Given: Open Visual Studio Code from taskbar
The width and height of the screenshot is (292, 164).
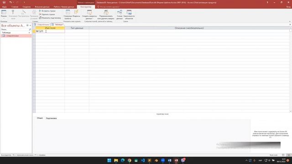Looking at the screenshot, I should point(143,160).
